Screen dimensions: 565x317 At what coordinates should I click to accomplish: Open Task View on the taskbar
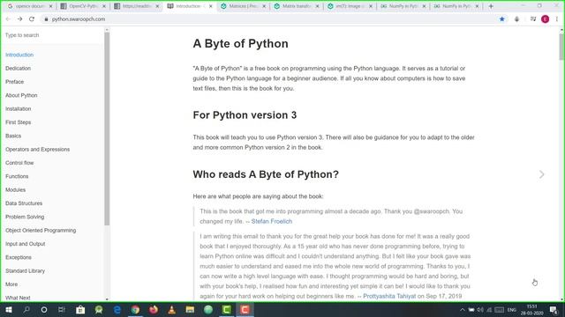click(62, 309)
